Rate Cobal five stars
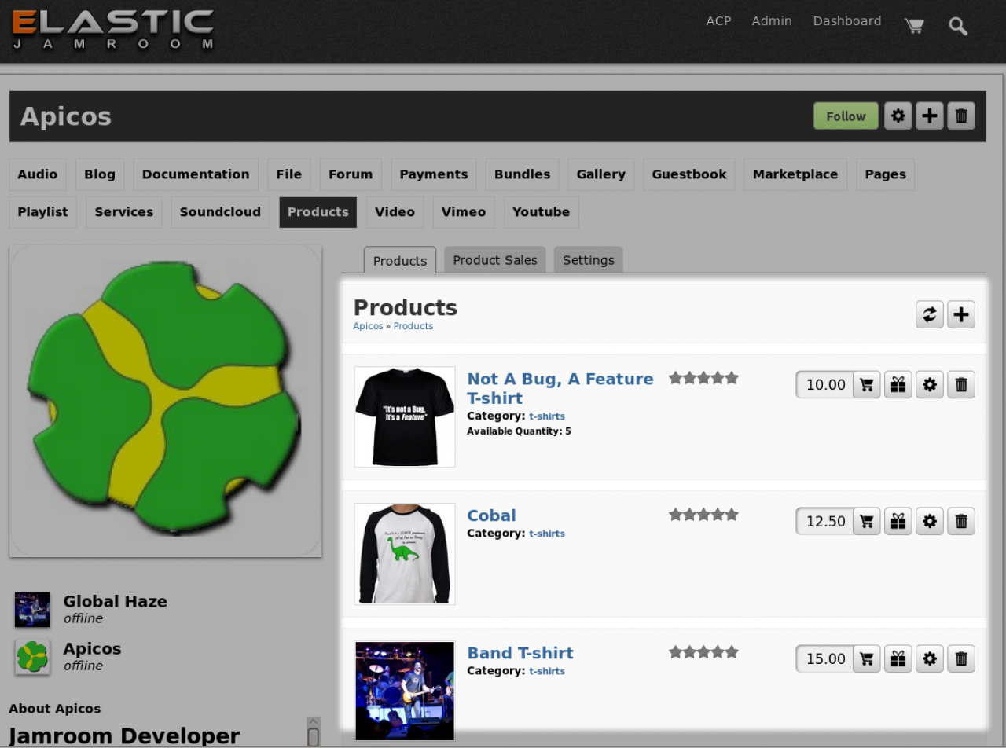 [x=732, y=515]
